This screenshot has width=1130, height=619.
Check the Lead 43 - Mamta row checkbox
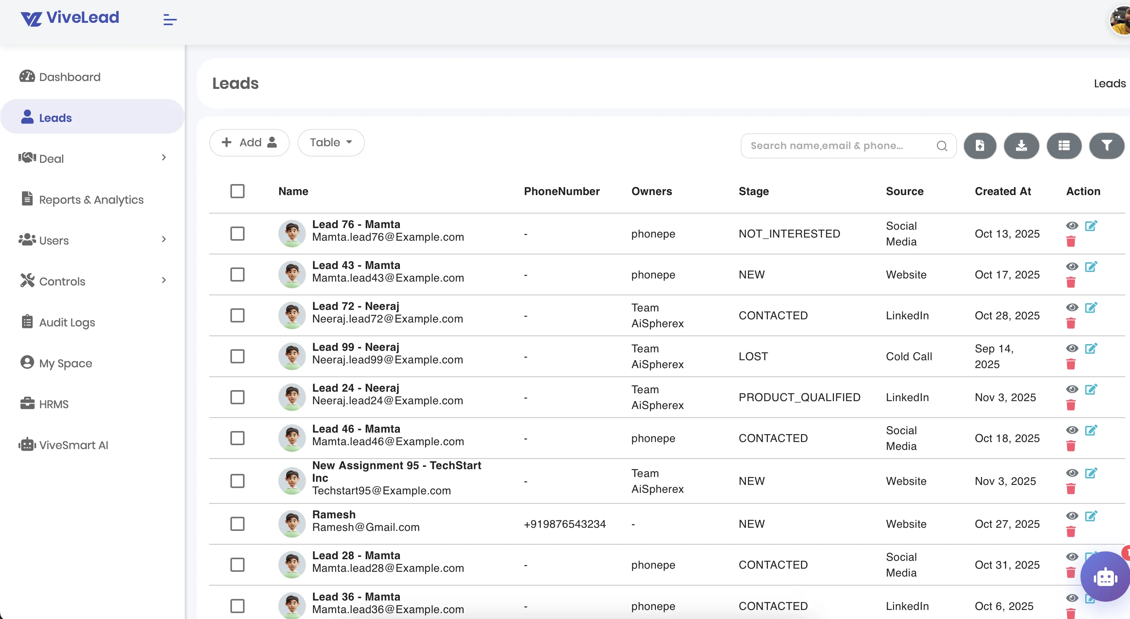237,274
